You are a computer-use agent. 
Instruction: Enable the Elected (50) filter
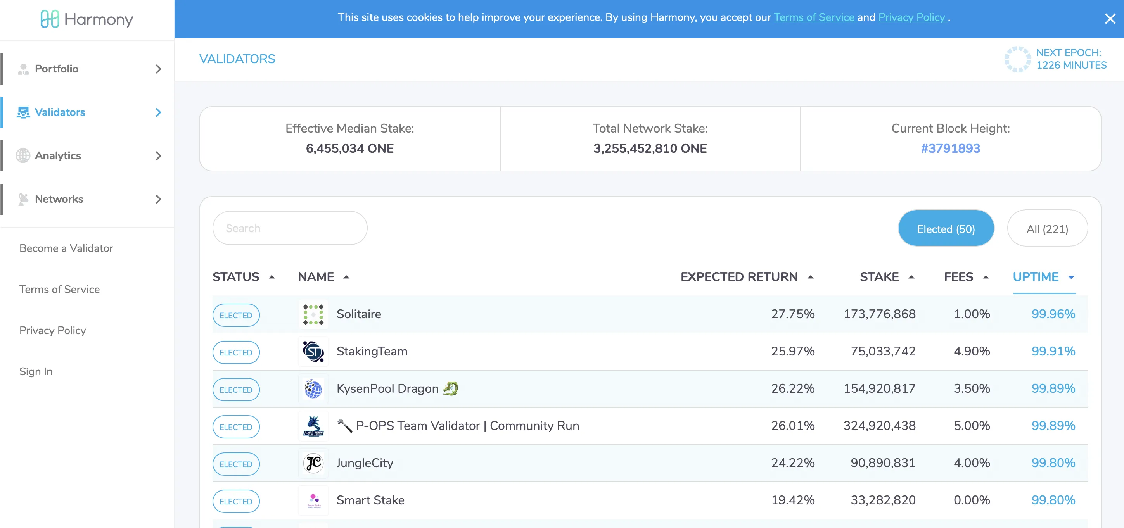946,228
